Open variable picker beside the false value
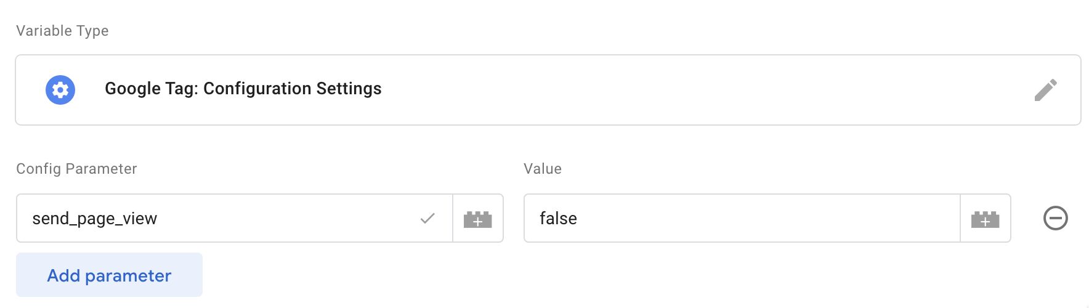Viewport: 1089px width, 308px height. coord(986,219)
